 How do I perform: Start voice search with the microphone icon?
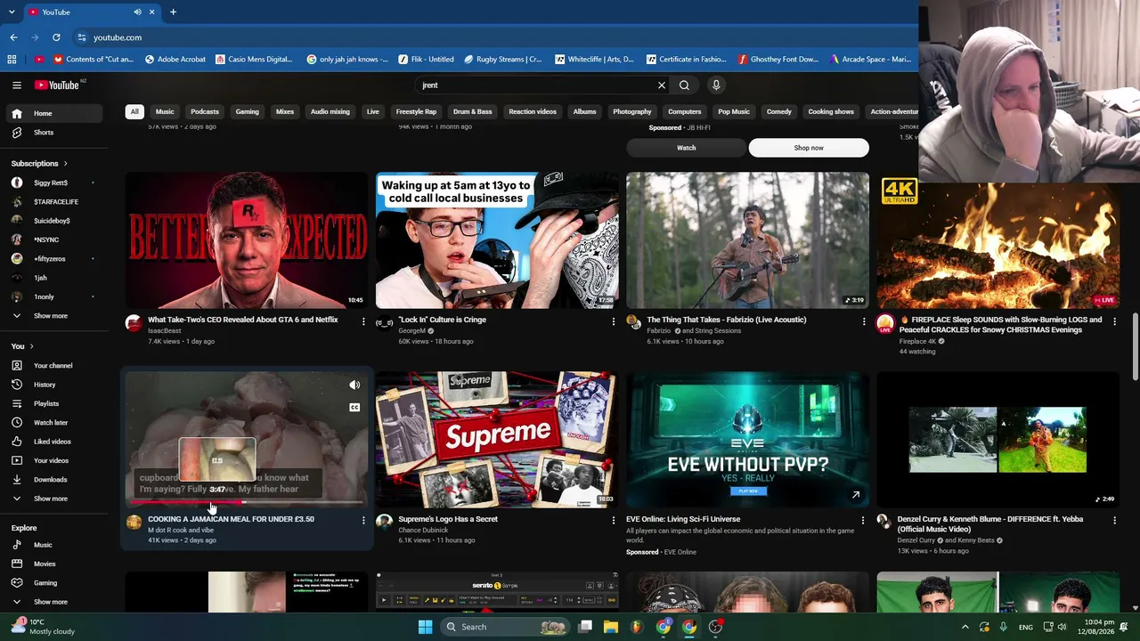(716, 85)
